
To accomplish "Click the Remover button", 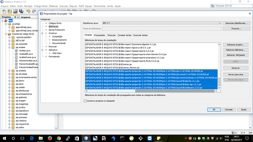I will (x=236, y=68).
